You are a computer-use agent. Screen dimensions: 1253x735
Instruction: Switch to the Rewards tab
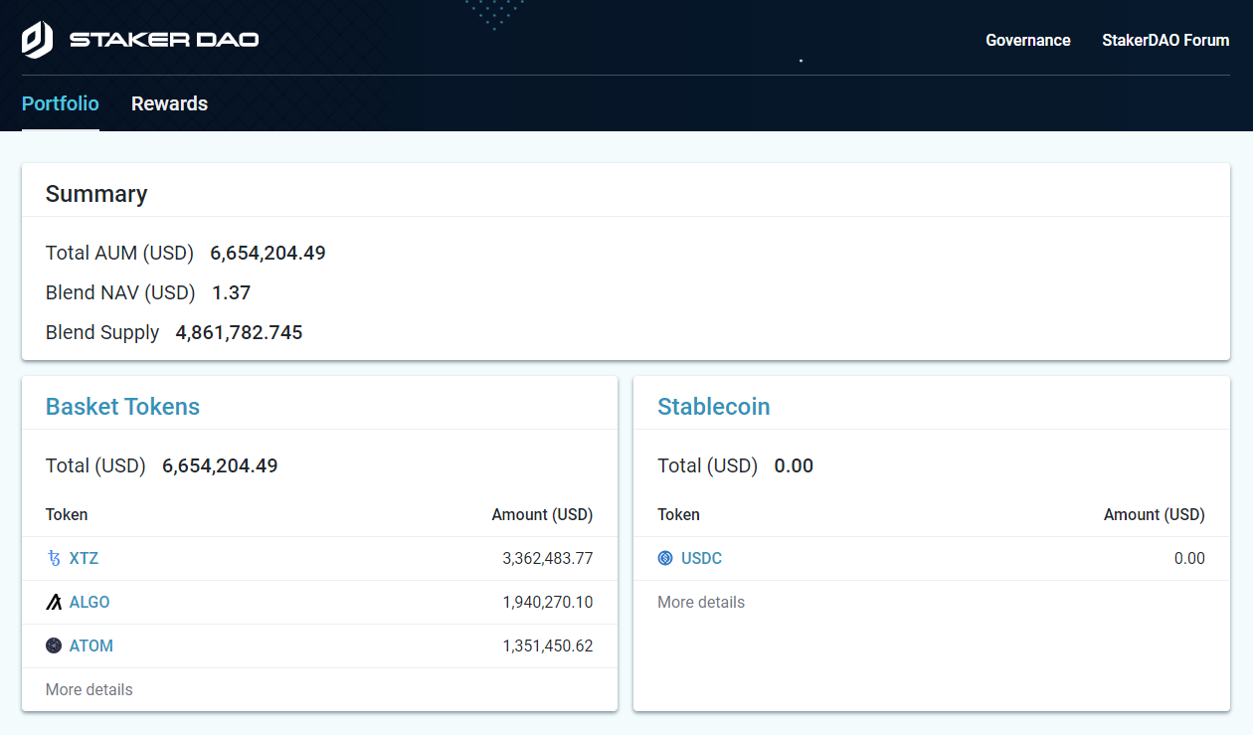(x=169, y=103)
